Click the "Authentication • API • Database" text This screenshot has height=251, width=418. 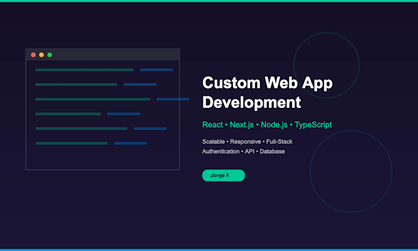[x=243, y=152]
